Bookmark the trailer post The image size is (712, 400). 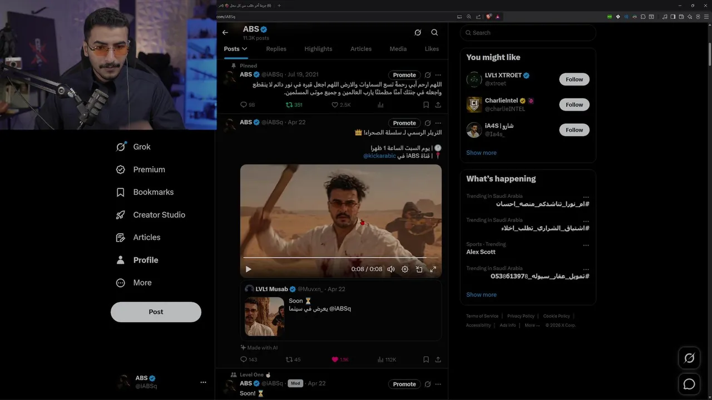[x=426, y=359]
